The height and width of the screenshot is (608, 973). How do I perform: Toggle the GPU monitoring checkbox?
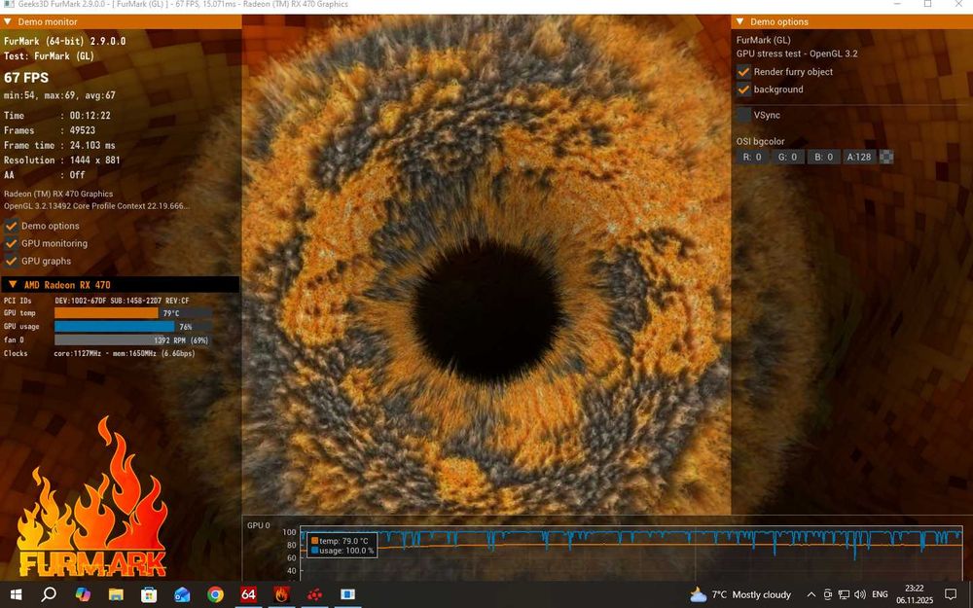coord(12,243)
